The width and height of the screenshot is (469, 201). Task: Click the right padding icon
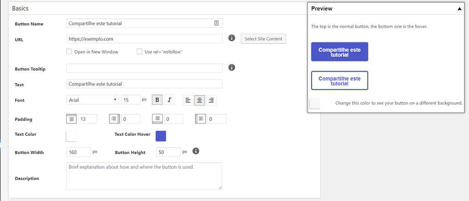click(114, 118)
